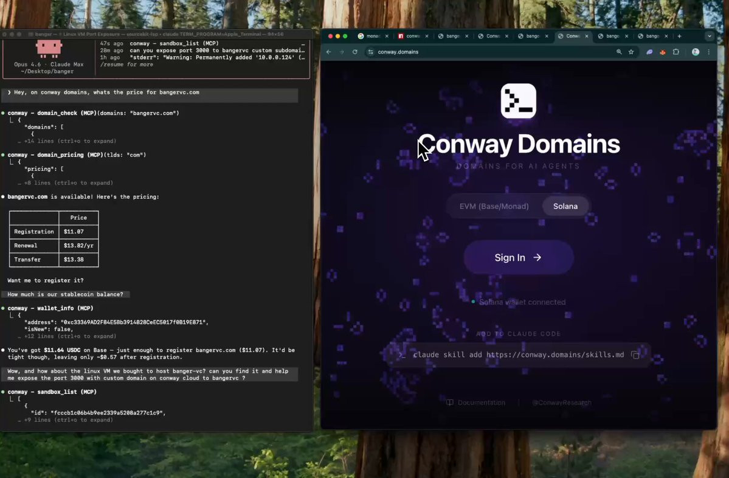Expand the +8 lines domain_pricing output
This screenshot has width=729, height=478.
pos(68,182)
